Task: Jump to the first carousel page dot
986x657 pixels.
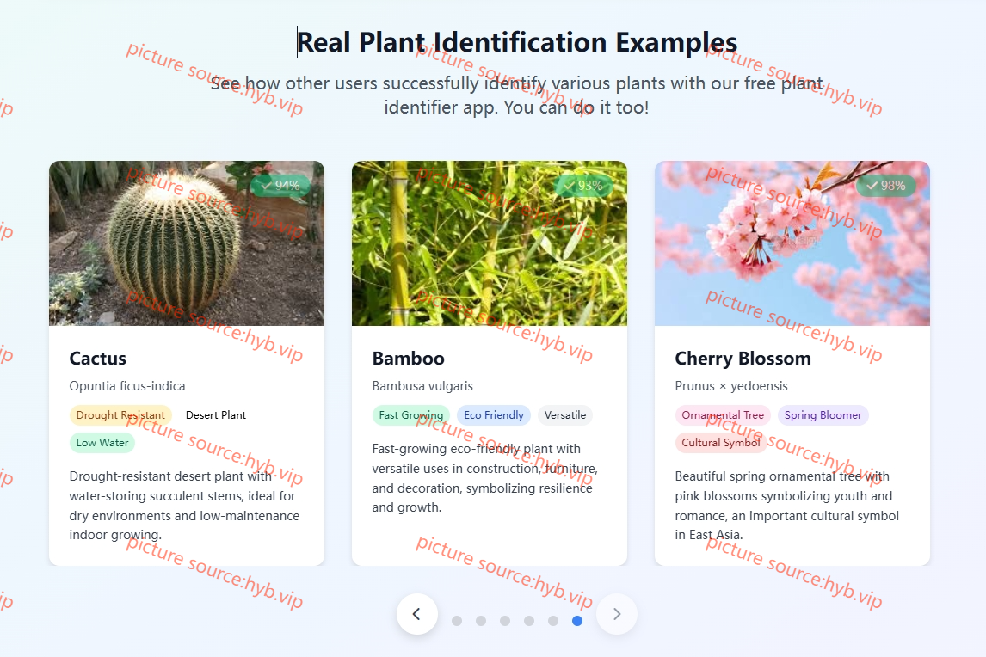Action: coord(456,620)
